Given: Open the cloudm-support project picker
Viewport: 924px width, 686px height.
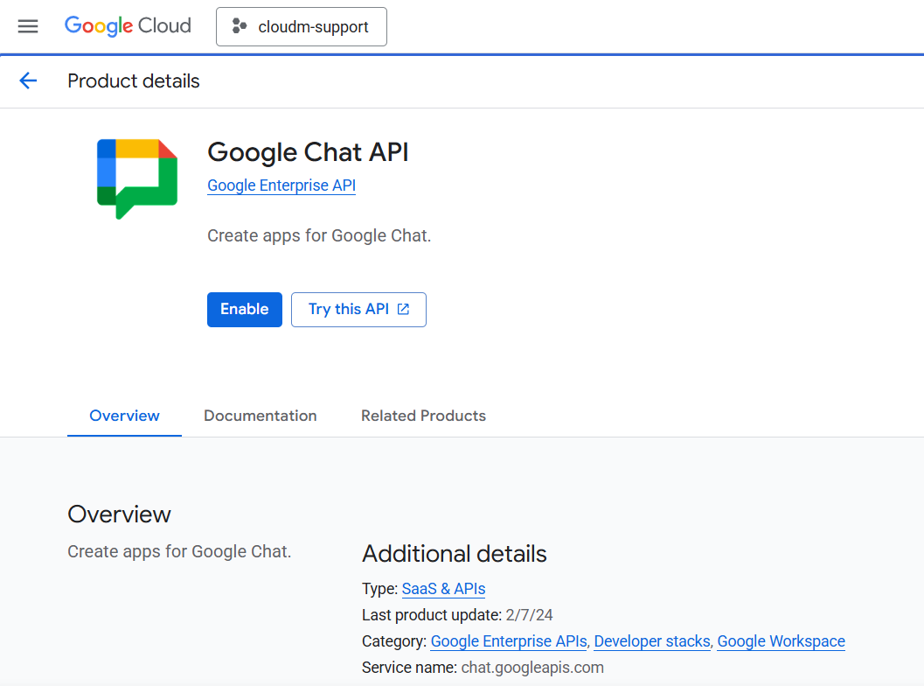Looking at the screenshot, I should (302, 26).
